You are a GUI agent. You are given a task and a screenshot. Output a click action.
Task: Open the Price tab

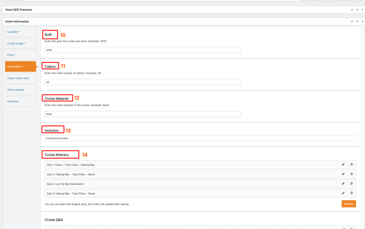pos(20,55)
